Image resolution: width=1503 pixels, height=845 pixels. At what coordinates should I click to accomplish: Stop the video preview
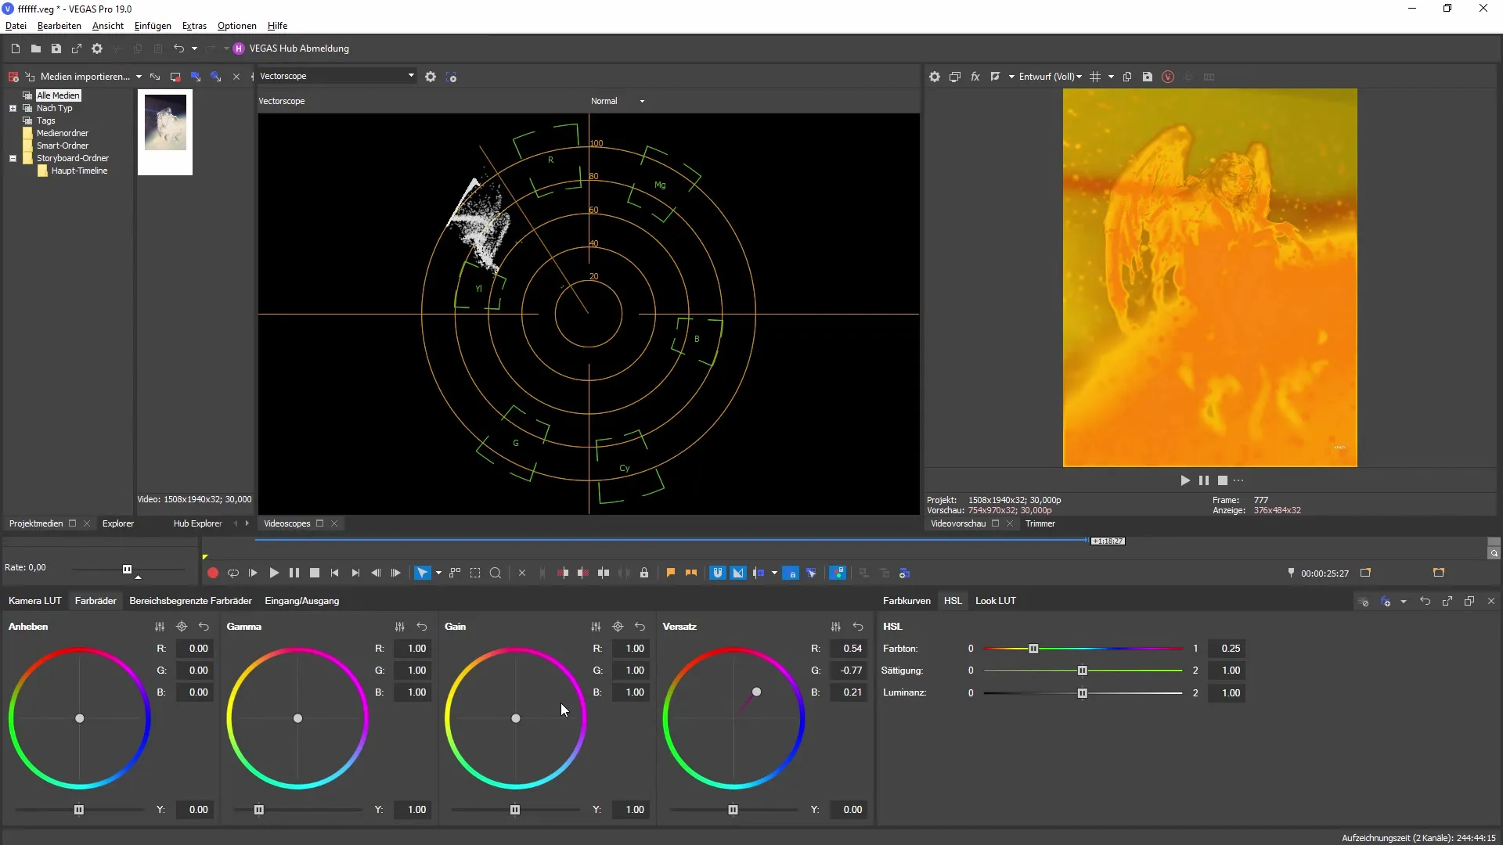pyautogui.click(x=1223, y=480)
